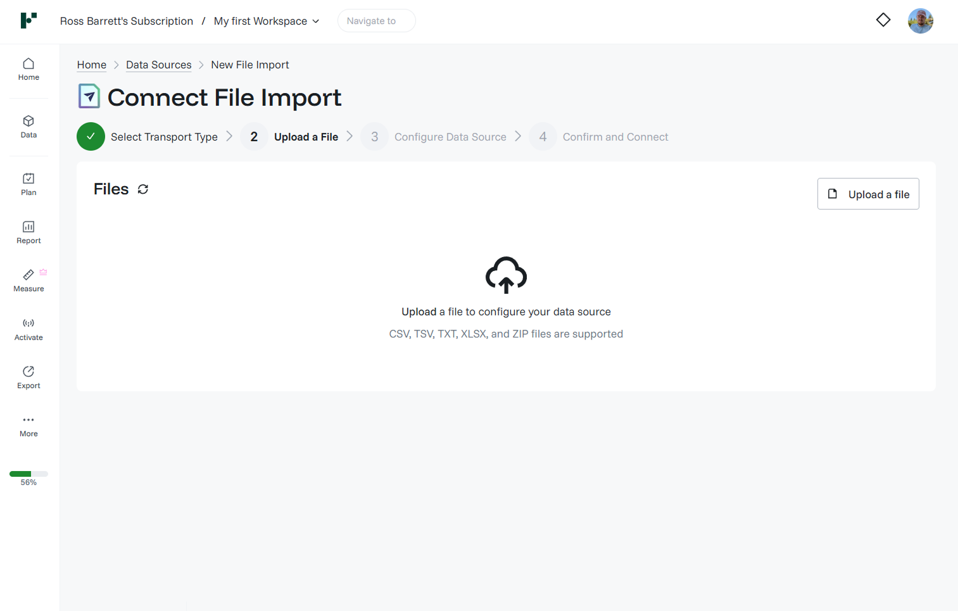Click the premium crown badge beside Measure
This screenshot has width=958, height=611.
tap(43, 272)
